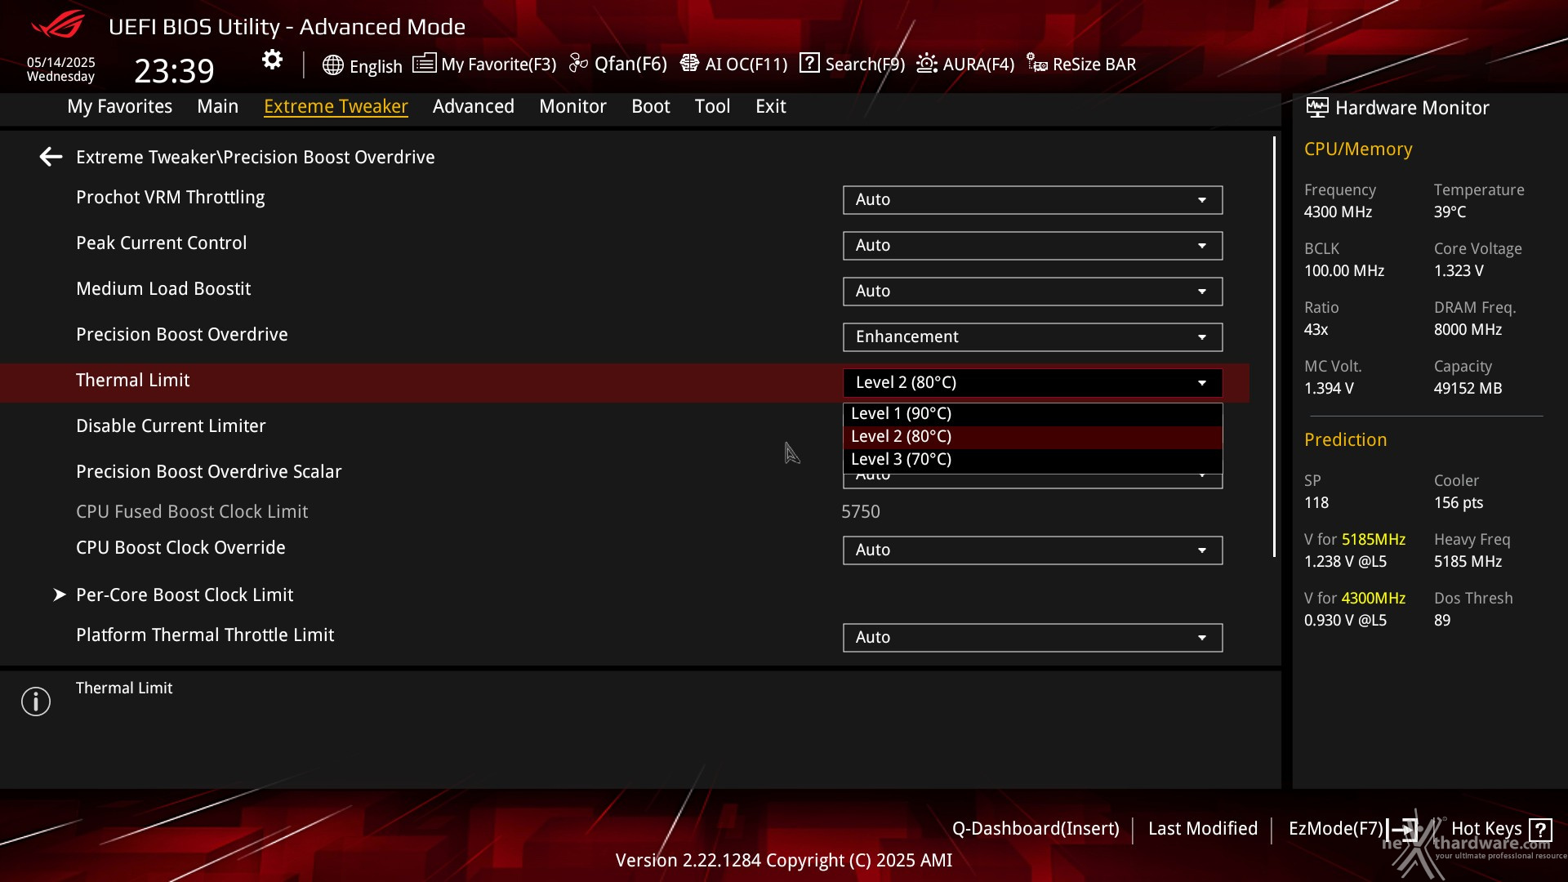Click the 8000 MHz DRAM frequency value
Image resolution: width=1568 pixels, height=882 pixels.
coord(1468,329)
